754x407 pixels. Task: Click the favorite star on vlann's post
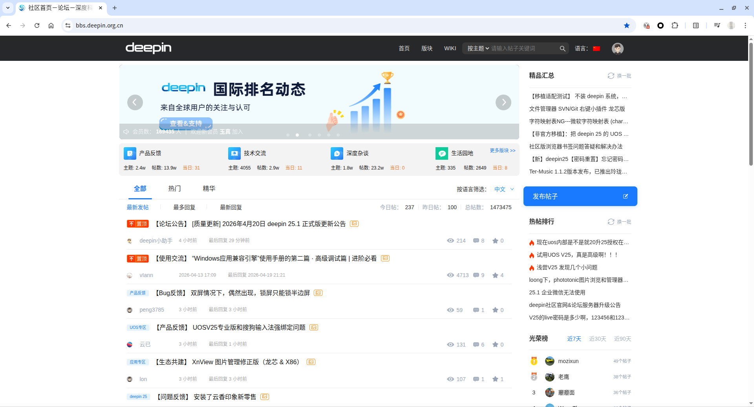pos(496,275)
